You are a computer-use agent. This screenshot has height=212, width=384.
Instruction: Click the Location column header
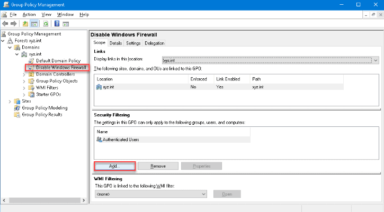[x=141, y=79]
